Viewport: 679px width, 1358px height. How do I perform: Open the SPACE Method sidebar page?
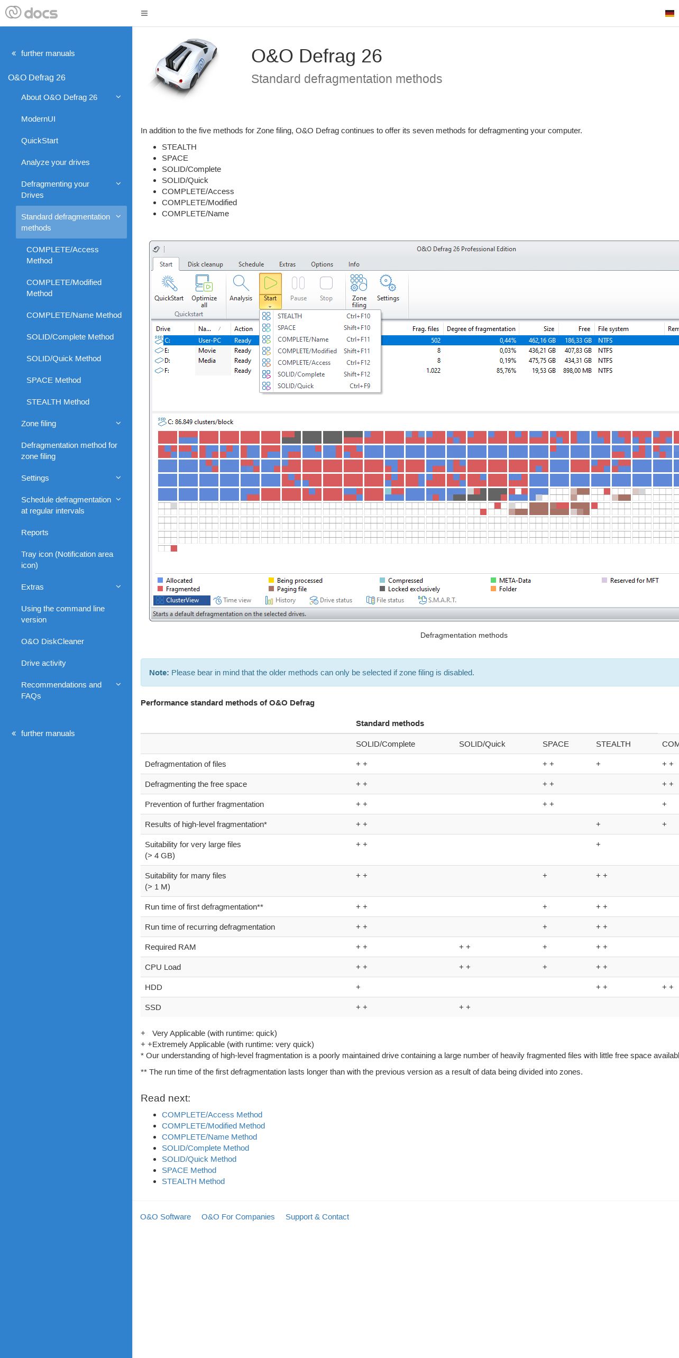(x=53, y=380)
